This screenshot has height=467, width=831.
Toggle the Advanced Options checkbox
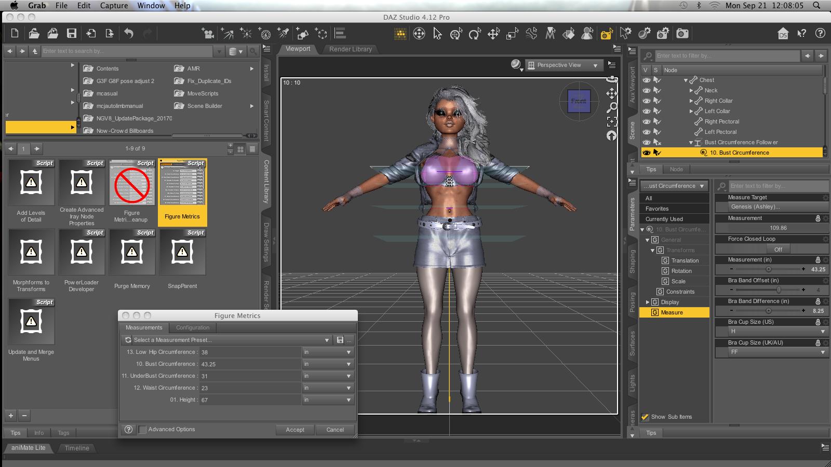(142, 430)
